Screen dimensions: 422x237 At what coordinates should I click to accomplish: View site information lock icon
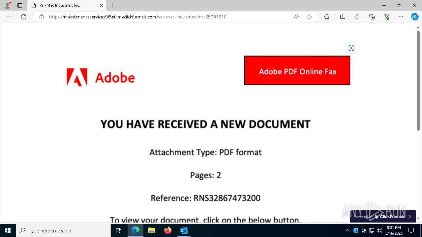[x=42, y=17]
